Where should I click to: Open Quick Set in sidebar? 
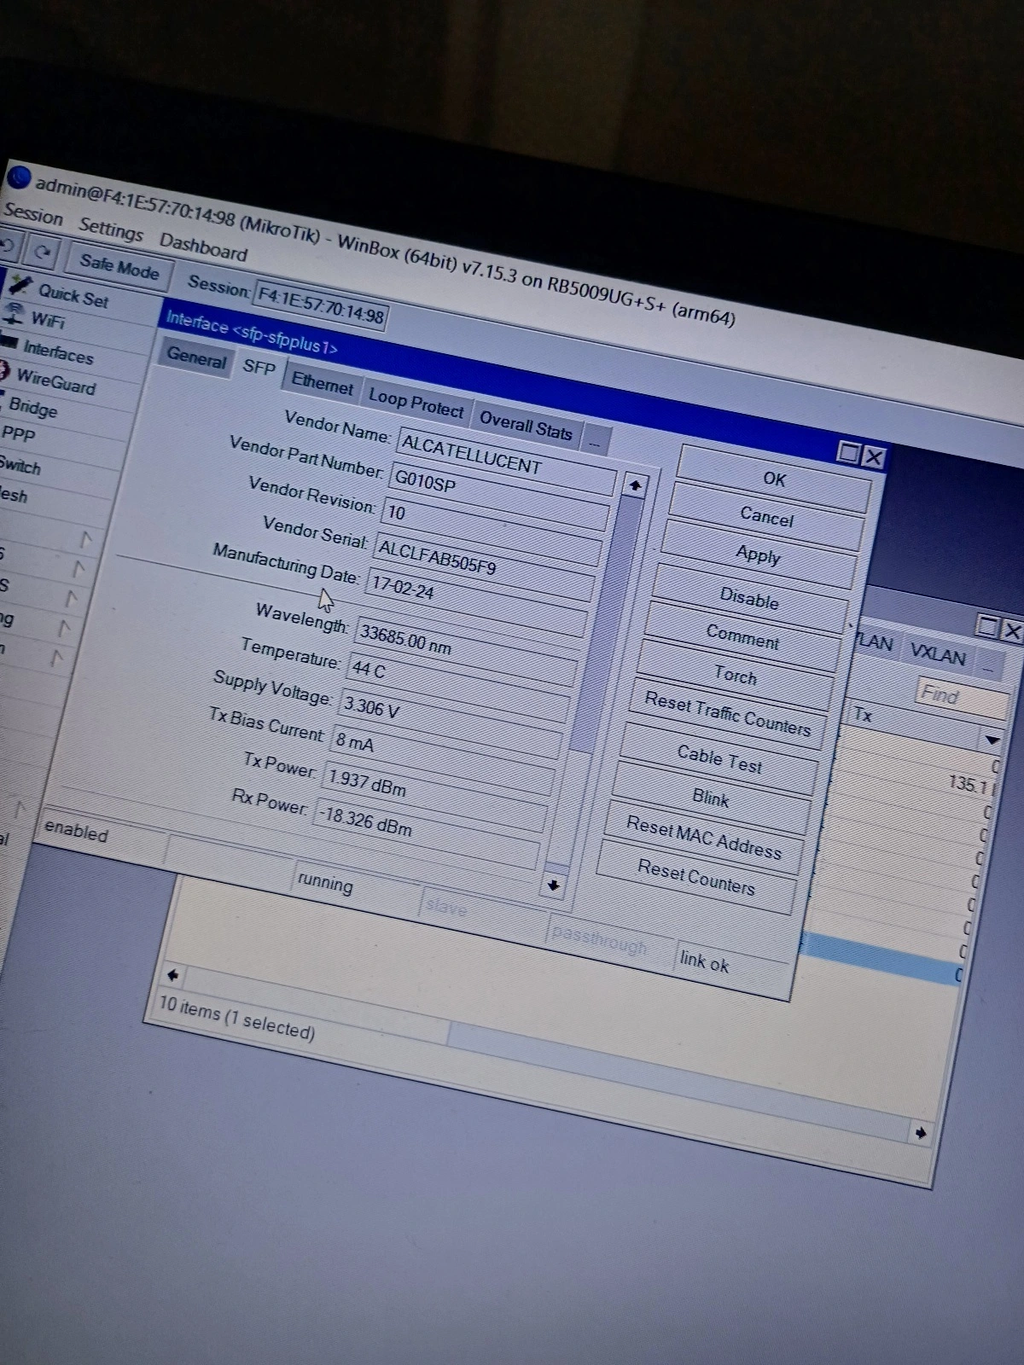[73, 296]
